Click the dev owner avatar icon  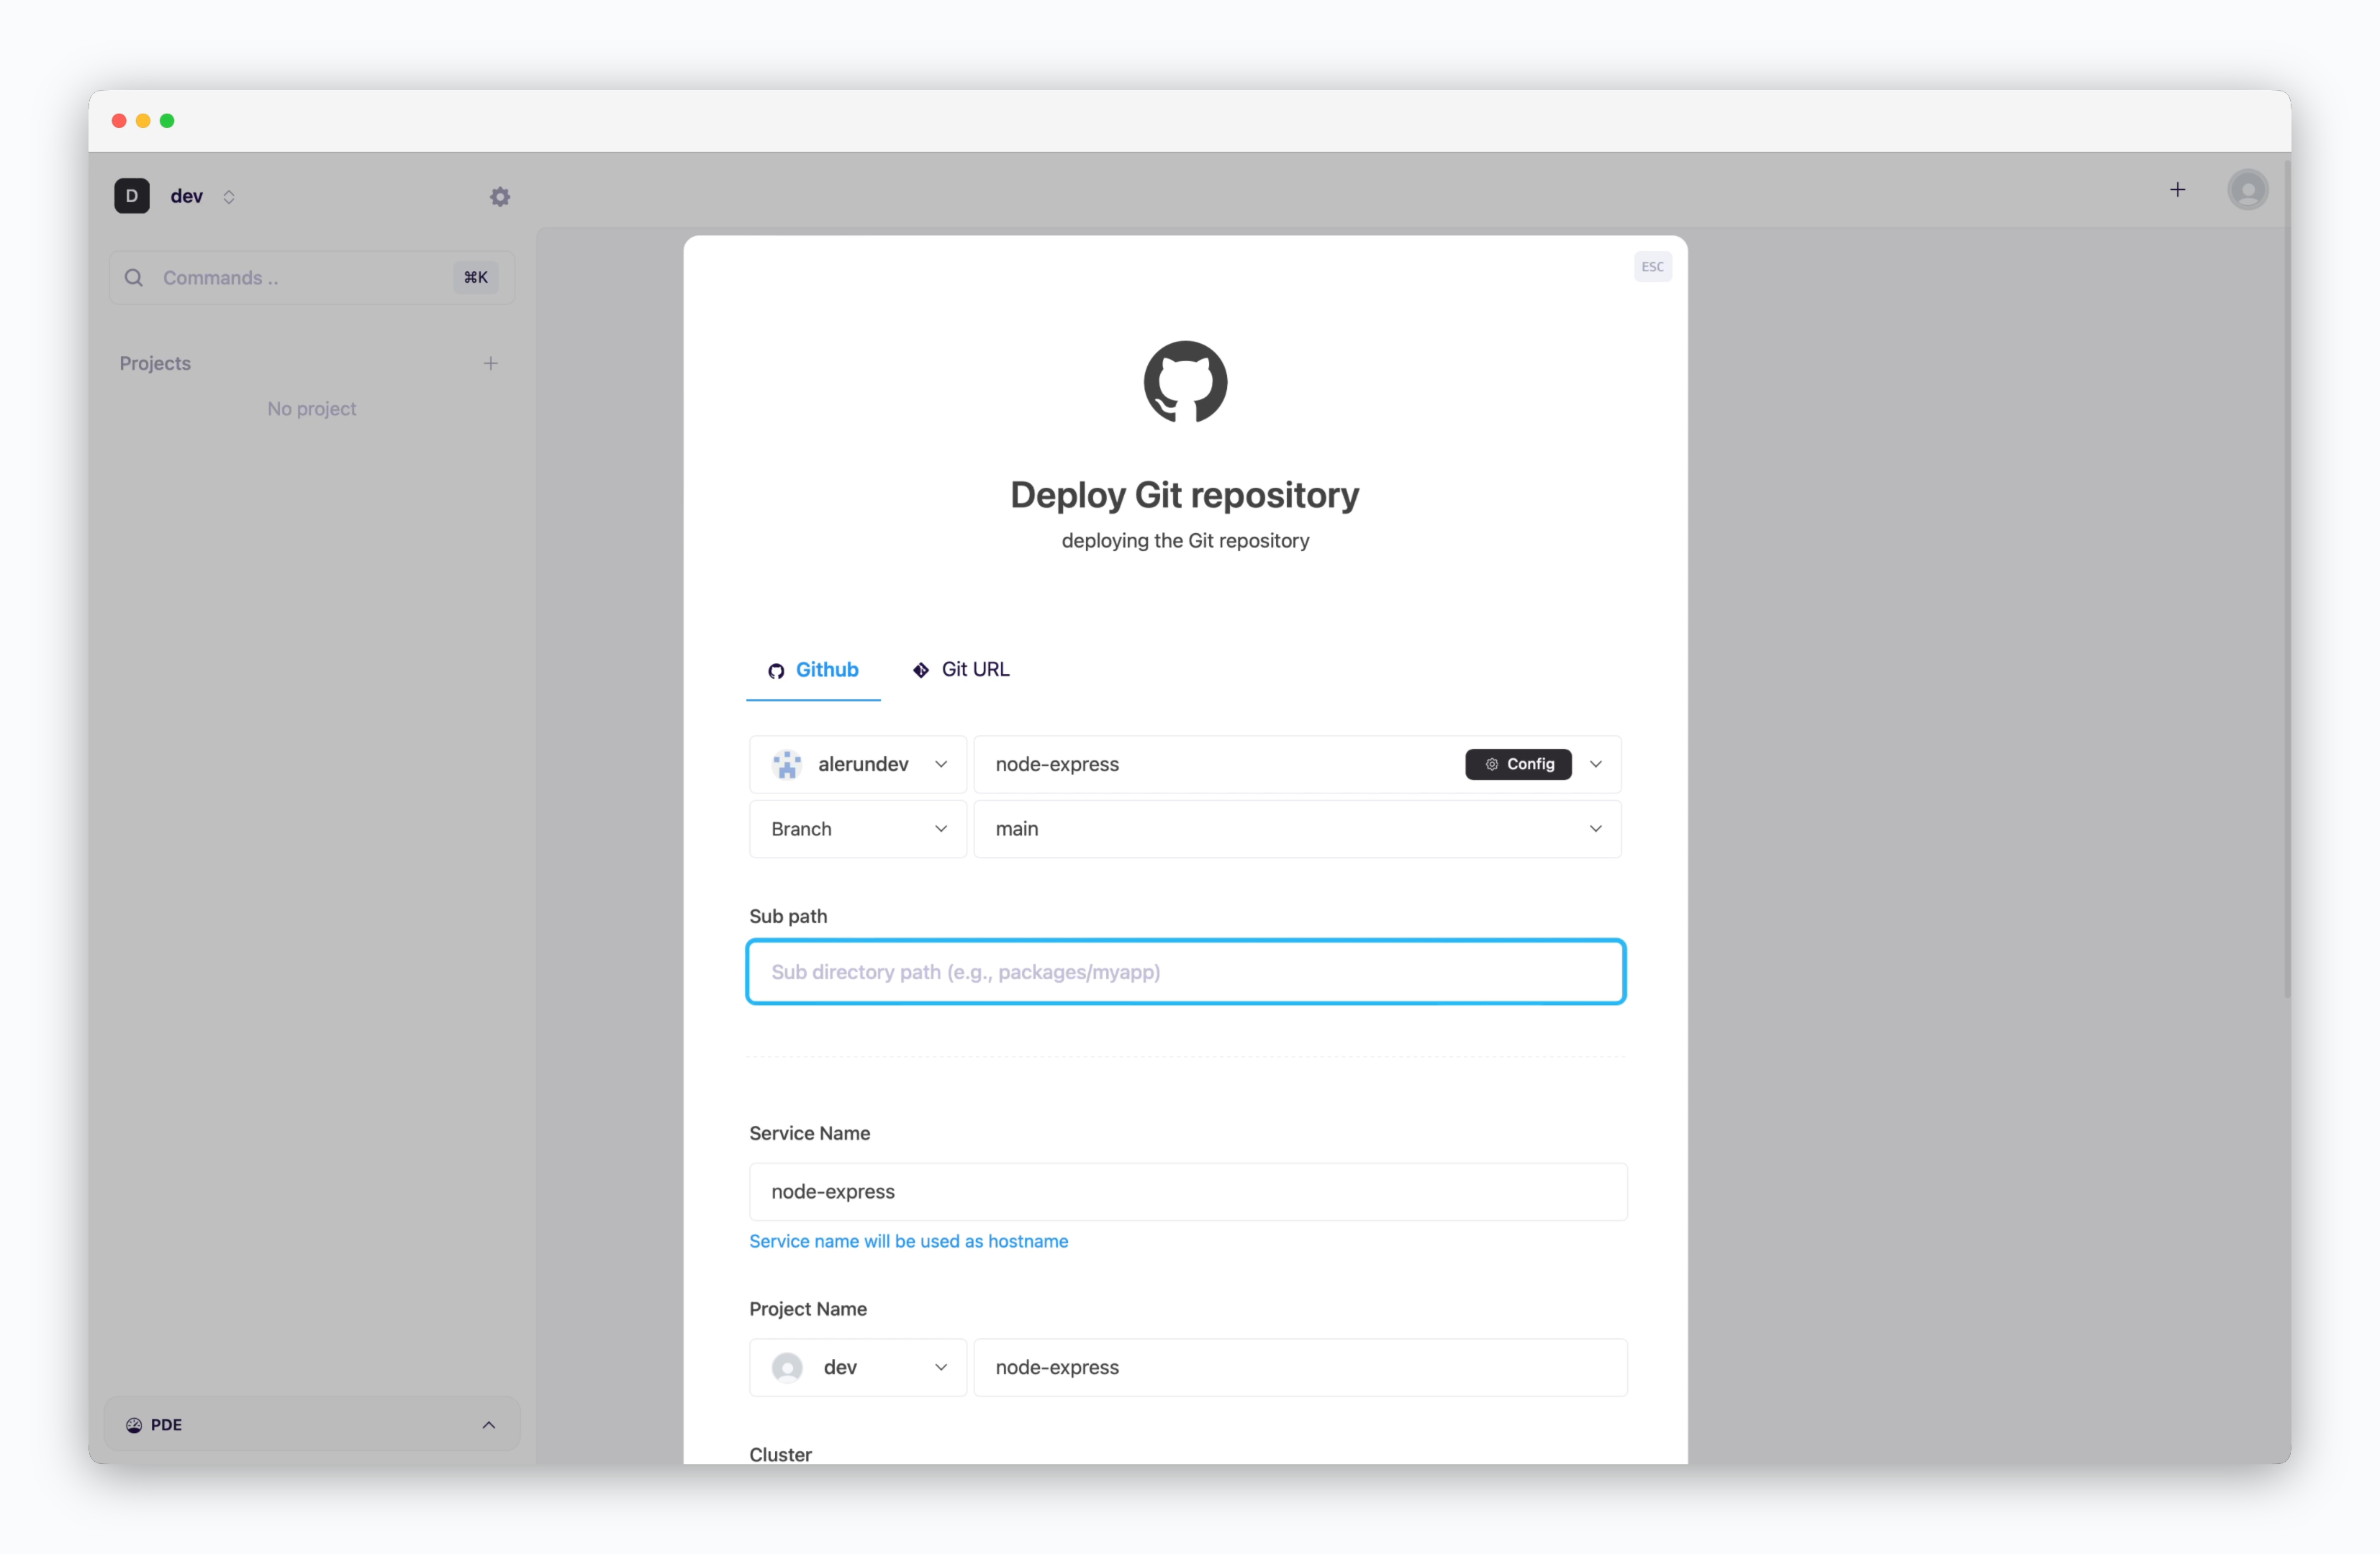click(787, 1368)
